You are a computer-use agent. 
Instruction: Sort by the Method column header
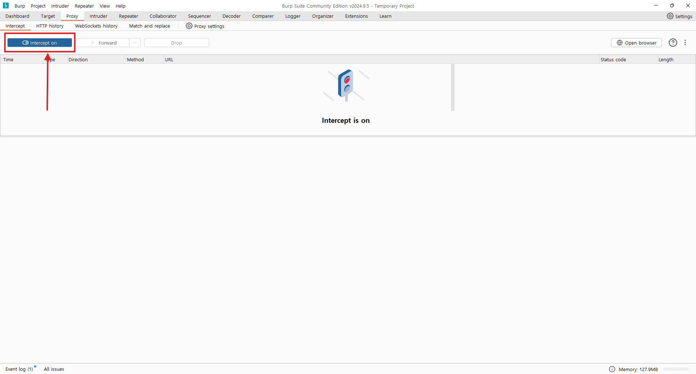point(144,59)
